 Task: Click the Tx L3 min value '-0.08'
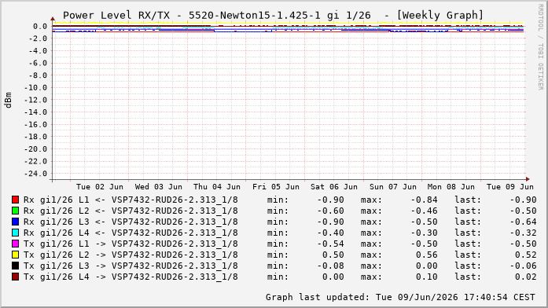331,266
